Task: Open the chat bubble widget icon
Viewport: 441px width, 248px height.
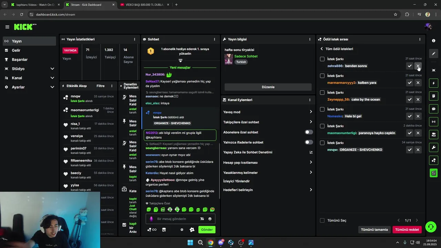Action: [433, 109]
